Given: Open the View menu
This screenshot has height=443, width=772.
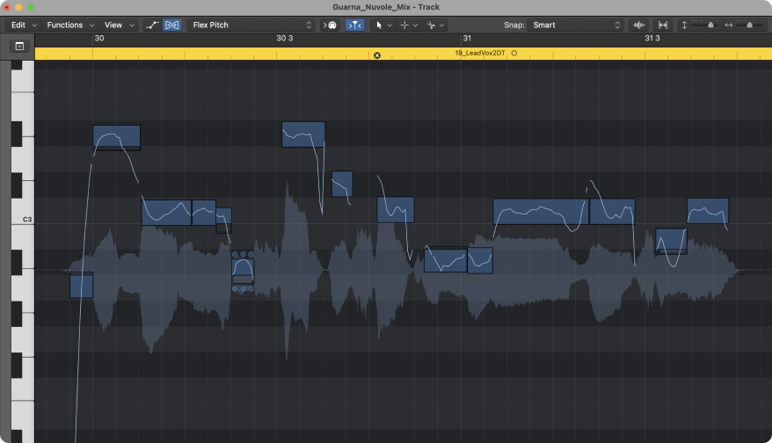Looking at the screenshot, I should [x=113, y=25].
